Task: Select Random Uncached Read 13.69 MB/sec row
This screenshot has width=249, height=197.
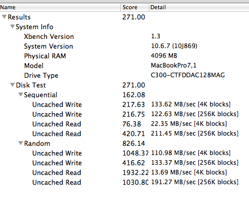Action: click(x=124, y=172)
